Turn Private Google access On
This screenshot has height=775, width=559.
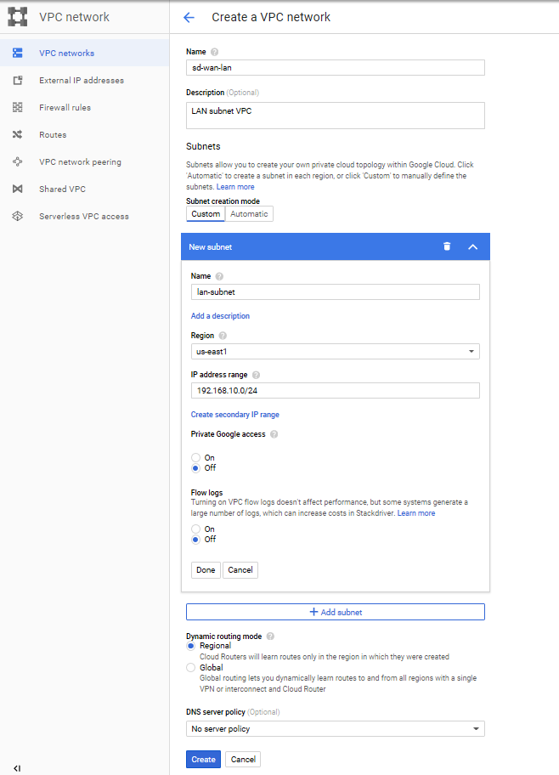coord(195,458)
